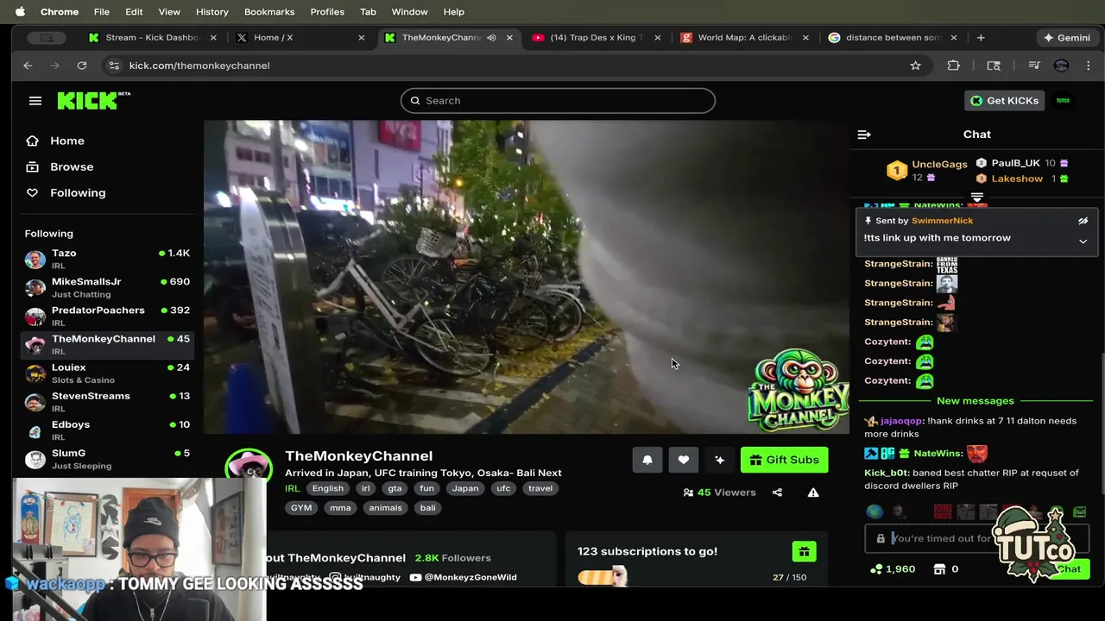Open Chrome media controls icon
Screen dimensions: 1105x621
pos(1033,66)
